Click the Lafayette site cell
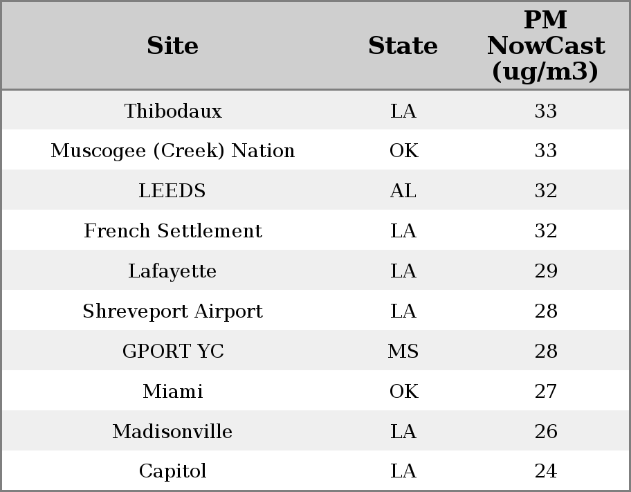631x492 pixels. 172,271
